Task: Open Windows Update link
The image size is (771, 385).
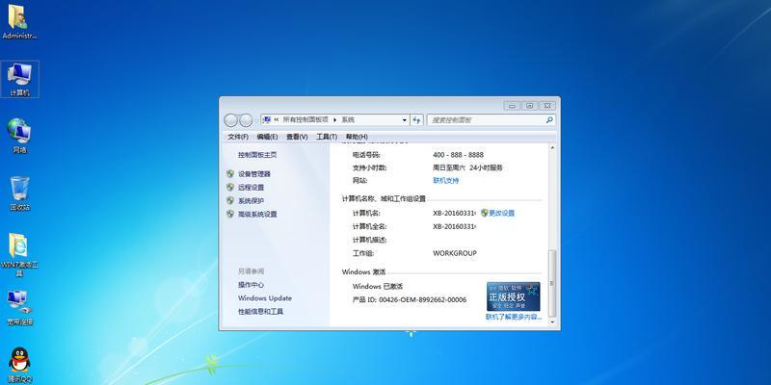Action: tap(264, 298)
